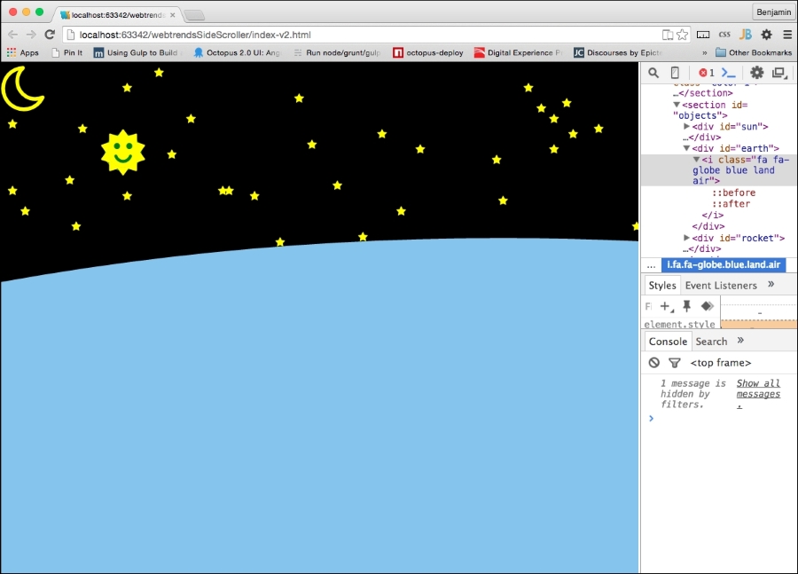Open the CSS extension icon
Viewport: 798px width, 574px height.
724,35
